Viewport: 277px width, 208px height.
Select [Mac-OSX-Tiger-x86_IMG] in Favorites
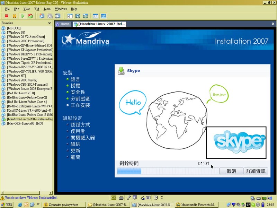(x=25, y=123)
